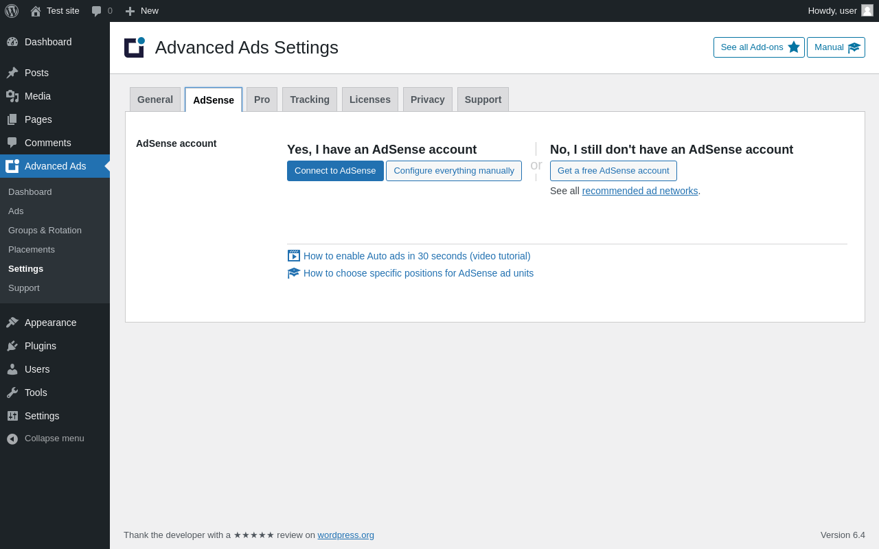Open Advanced Ads submenu Dashboard
879x549 pixels.
click(30, 192)
